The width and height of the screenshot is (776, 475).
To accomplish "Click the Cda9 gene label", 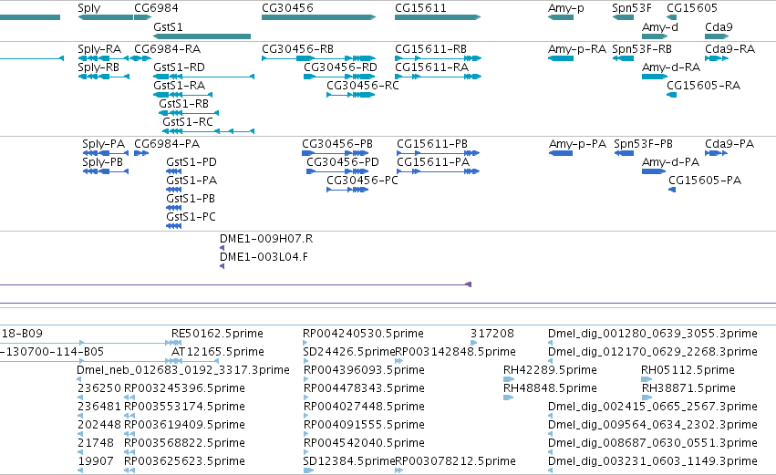I will (x=719, y=27).
